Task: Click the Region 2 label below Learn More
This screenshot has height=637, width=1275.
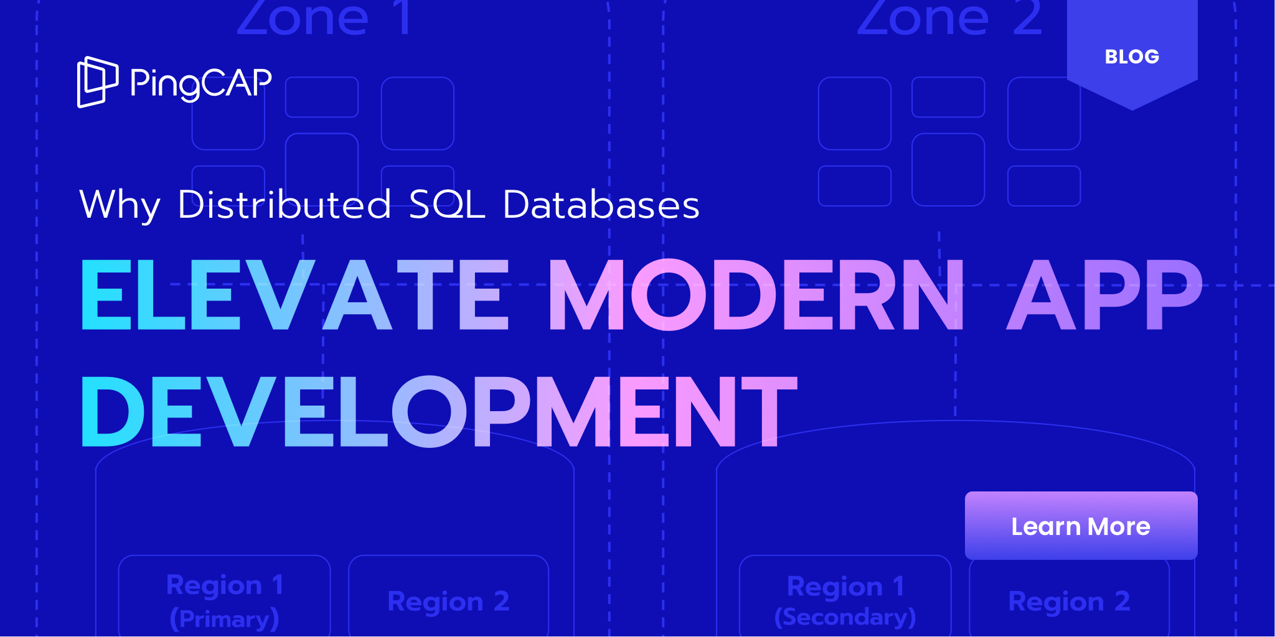Action: click(1069, 602)
